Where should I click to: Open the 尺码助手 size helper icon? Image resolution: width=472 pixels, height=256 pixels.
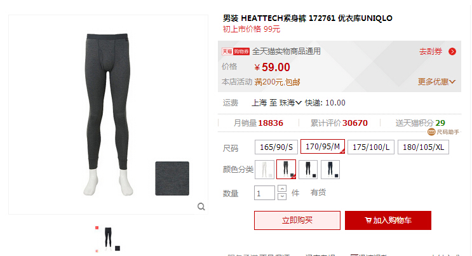coord(431,132)
